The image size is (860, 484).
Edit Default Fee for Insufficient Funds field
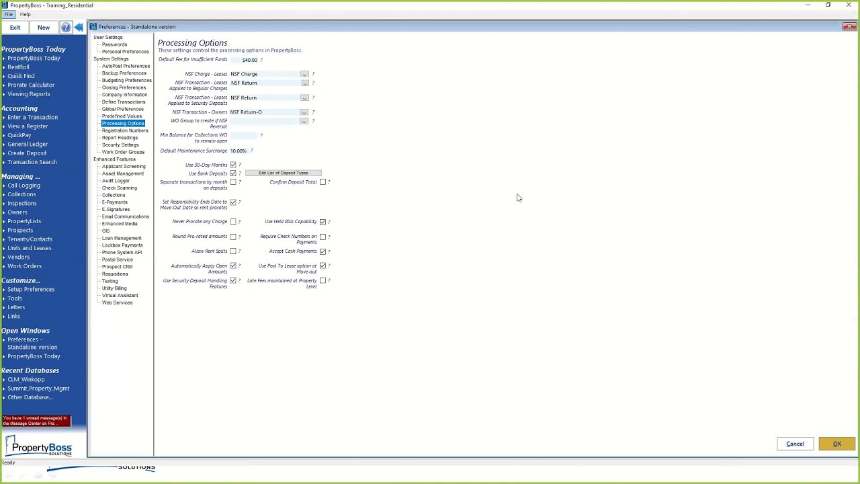coord(244,60)
